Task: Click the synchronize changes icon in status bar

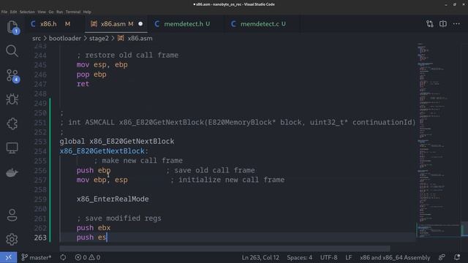Action: point(63,257)
